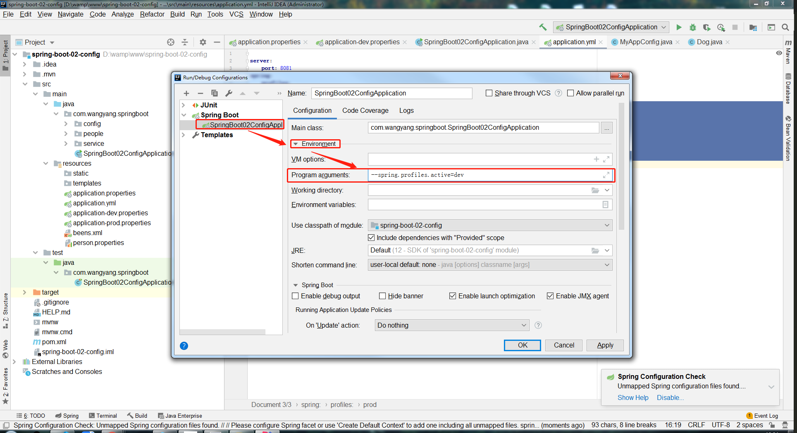The image size is (797, 433).
Task: Open Project panel settings gear
Action: pyautogui.click(x=203, y=42)
